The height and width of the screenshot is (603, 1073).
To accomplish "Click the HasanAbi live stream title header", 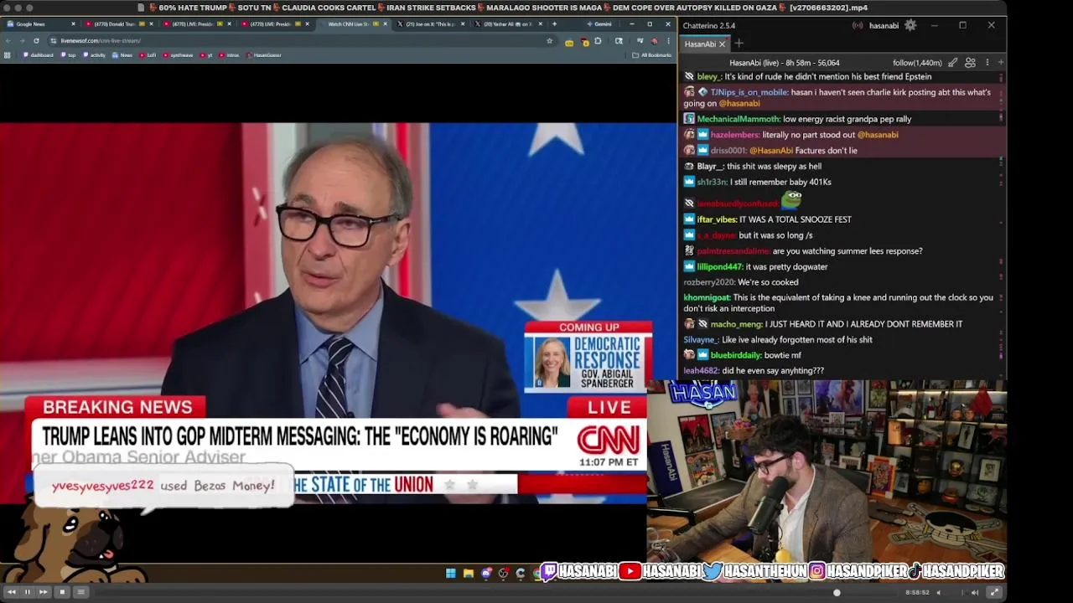I will (x=785, y=63).
